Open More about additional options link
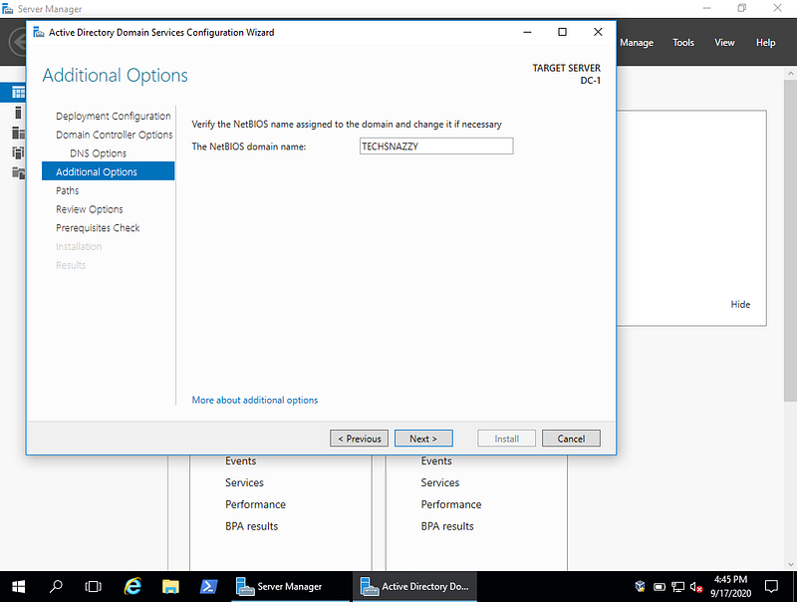 [x=255, y=400]
